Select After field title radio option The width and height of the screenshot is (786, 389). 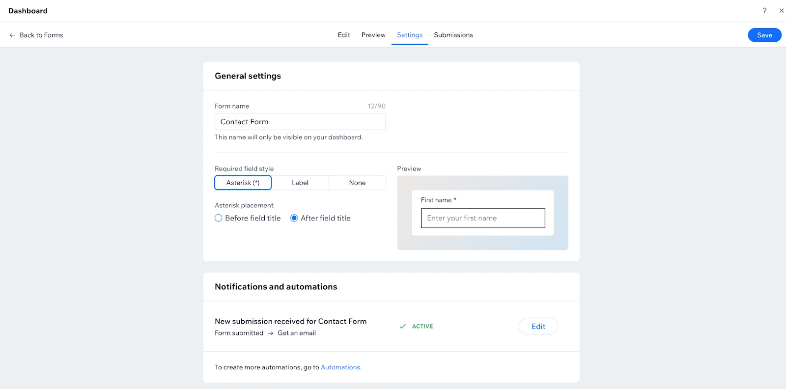tap(294, 218)
